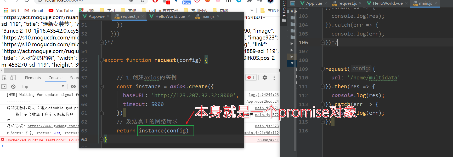Click the '/home/multidata' url string in main.js
This screenshot has height=157, width=453.
[x=373, y=78]
